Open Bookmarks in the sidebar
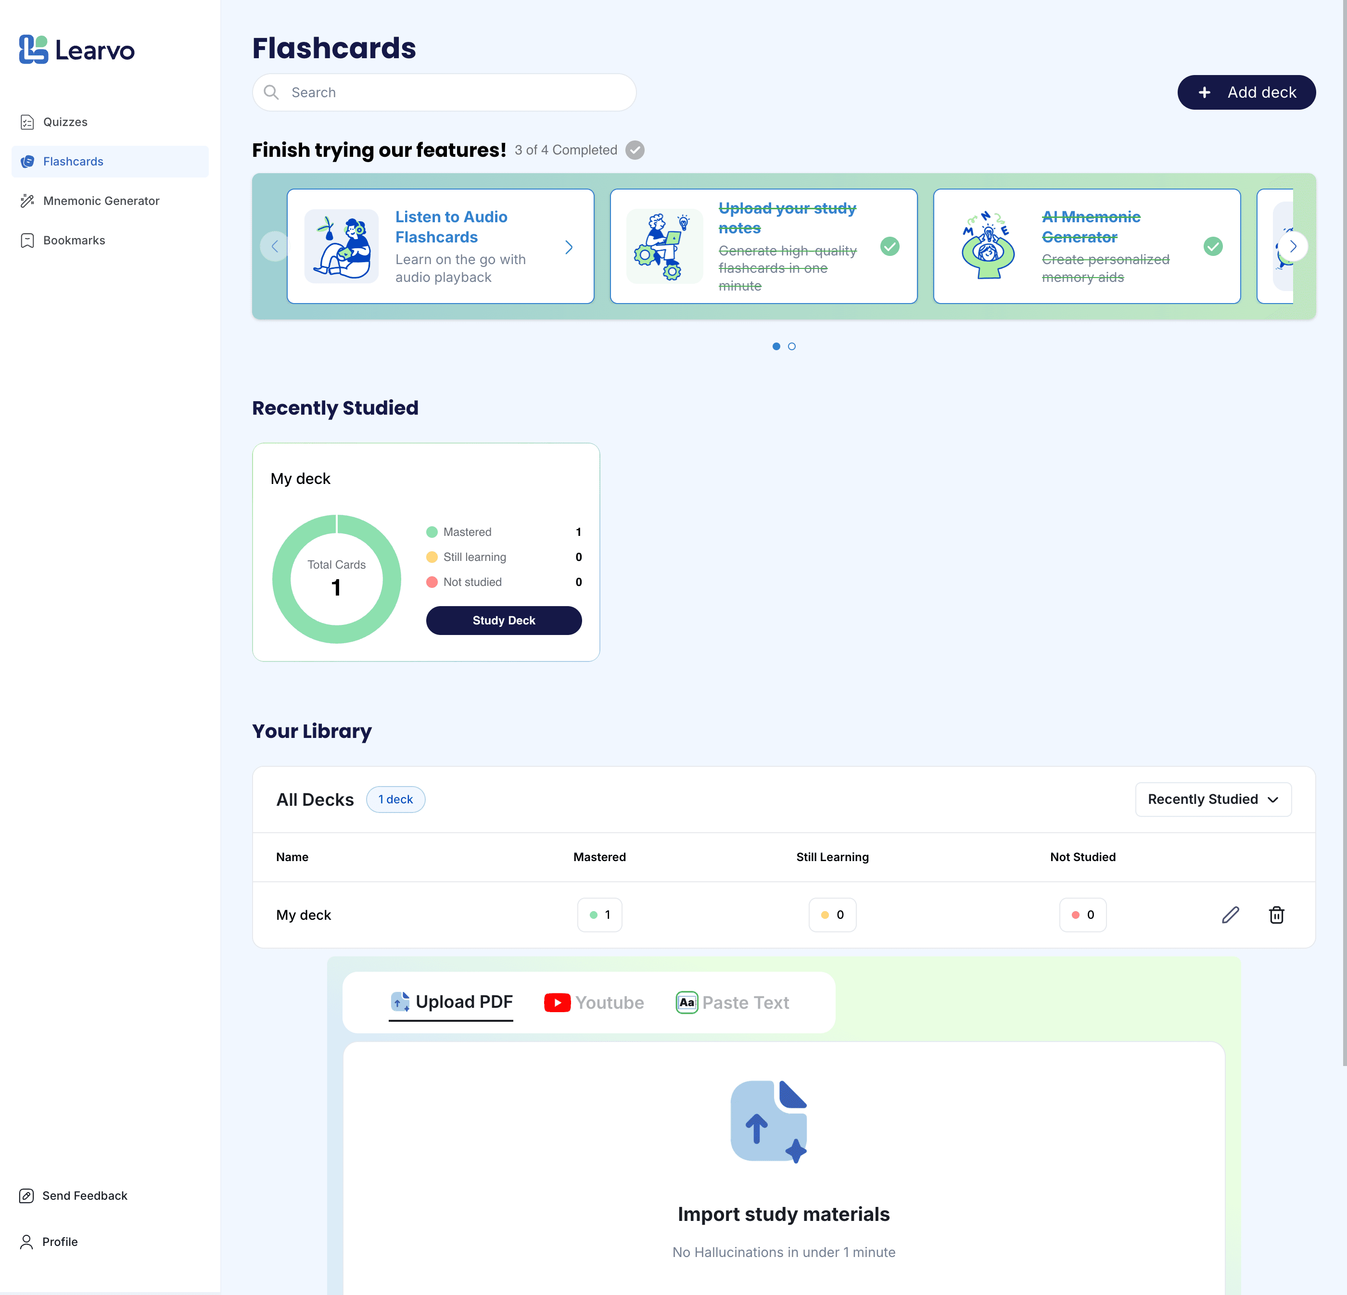 coord(74,241)
